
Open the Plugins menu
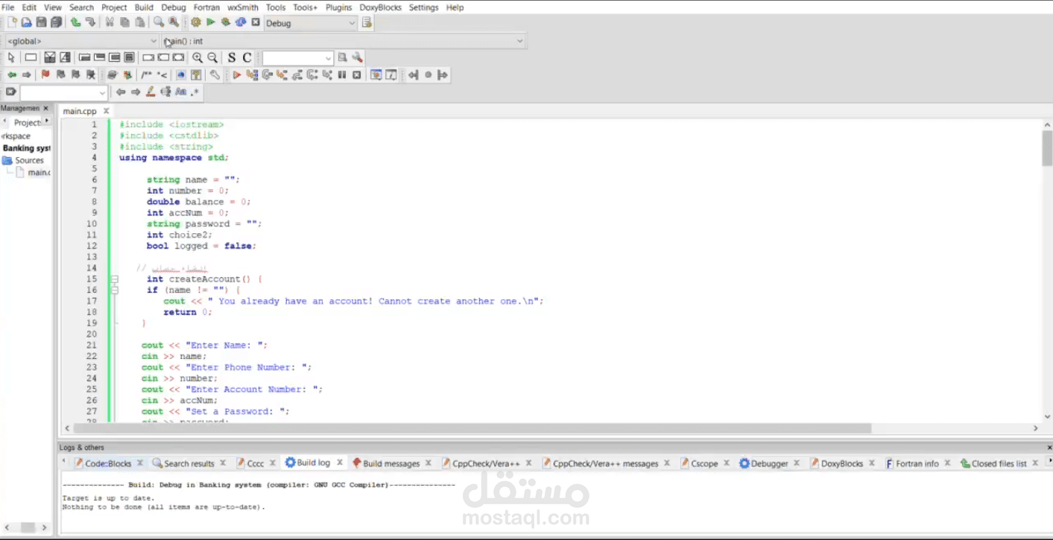tap(339, 7)
